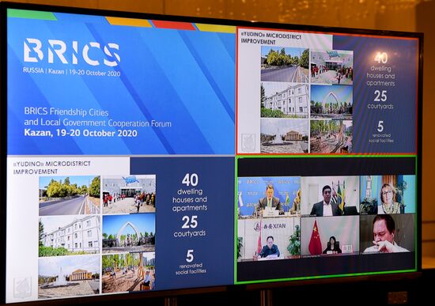Select video tile showing the XI'AN sign
The image size is (435, 306).
[x=269, y=239]
